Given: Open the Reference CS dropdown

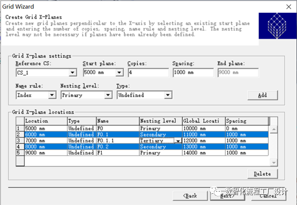Looking at the screenshot, I should [x=72, y=72].
